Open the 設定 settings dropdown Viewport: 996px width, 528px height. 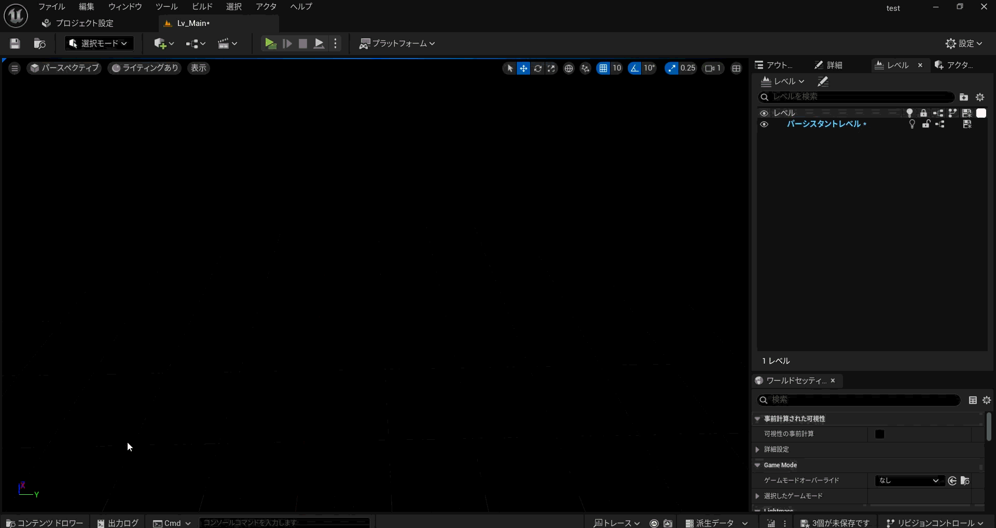coord(964,44)
